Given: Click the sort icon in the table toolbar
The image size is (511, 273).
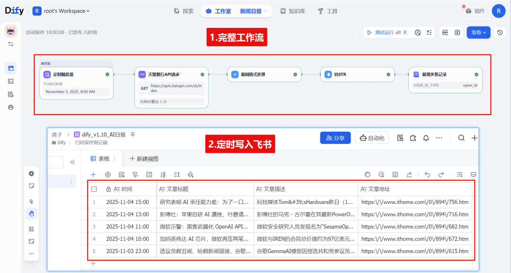Looking at the screenshot, I should tap(164, 175).
